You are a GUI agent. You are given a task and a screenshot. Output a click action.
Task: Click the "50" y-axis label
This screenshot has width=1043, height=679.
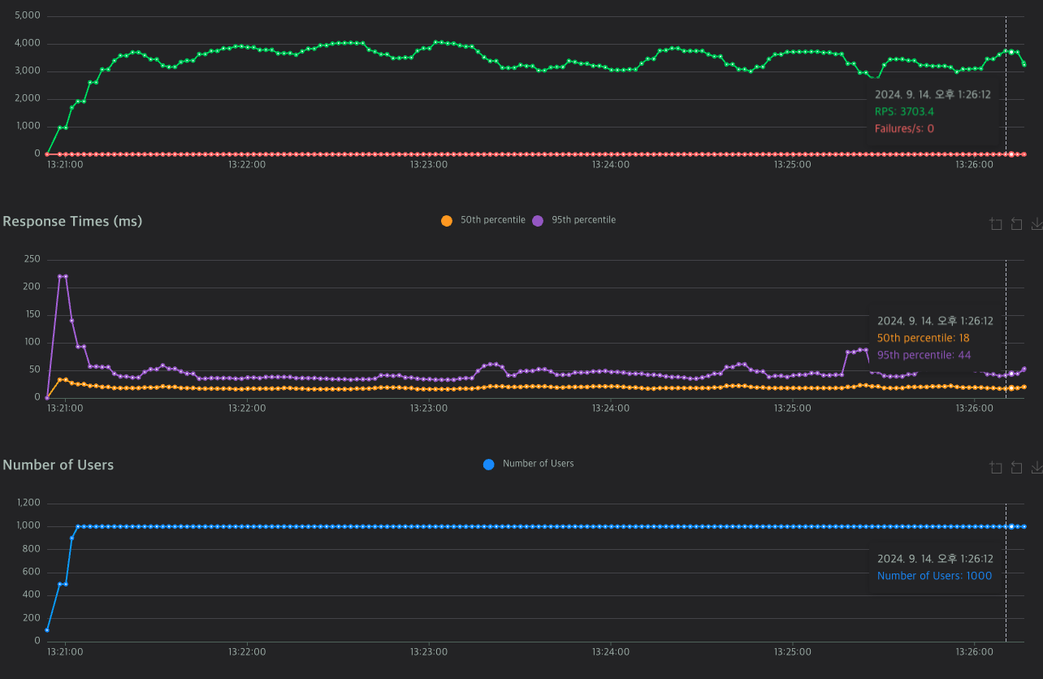35,370
